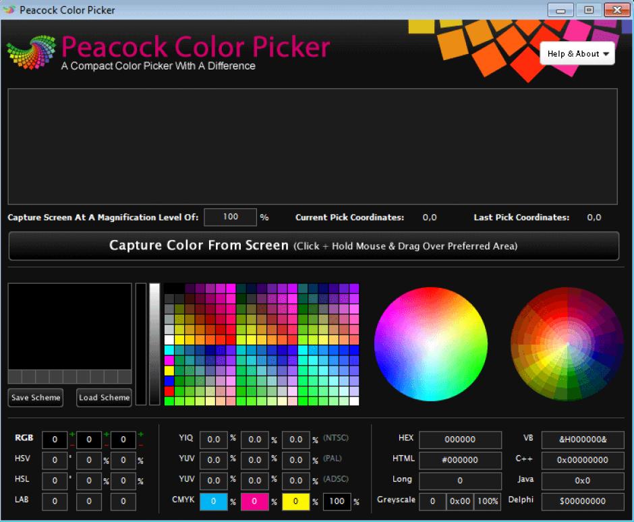This screenshot has width=634, height=522.
Task: Pick a color from the smooth color wheel
Action: (x=430, y=344)
